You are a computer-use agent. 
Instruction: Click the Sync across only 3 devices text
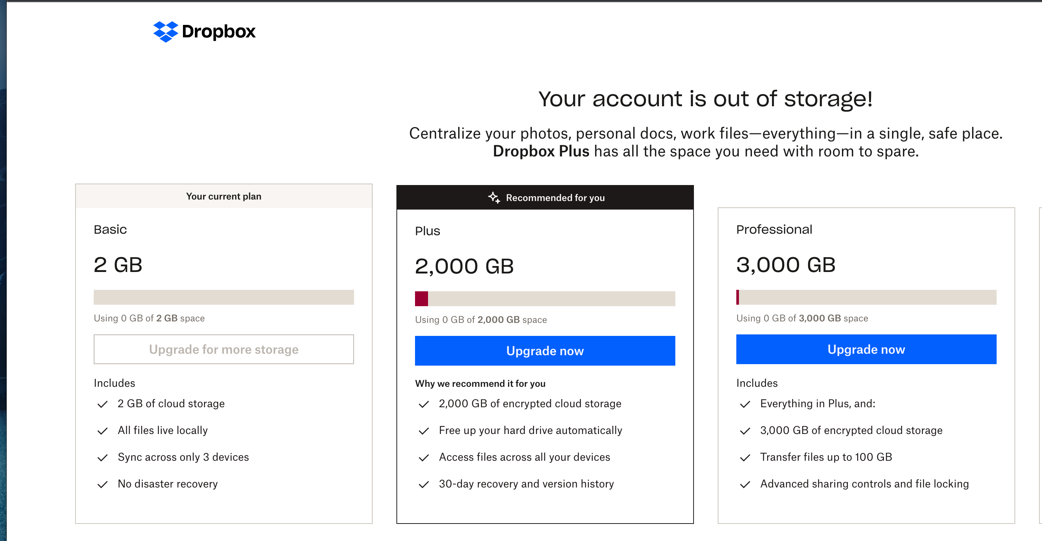[x=183, y=457]
